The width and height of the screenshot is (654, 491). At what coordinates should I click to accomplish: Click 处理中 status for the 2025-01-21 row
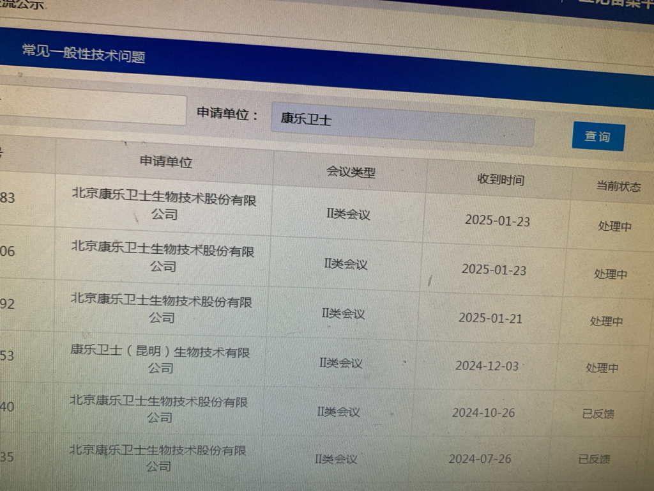[606, 321]
